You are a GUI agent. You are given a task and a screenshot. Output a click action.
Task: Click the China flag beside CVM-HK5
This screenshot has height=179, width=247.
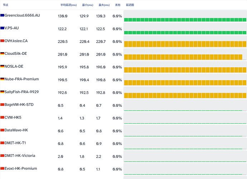[2, 117]
